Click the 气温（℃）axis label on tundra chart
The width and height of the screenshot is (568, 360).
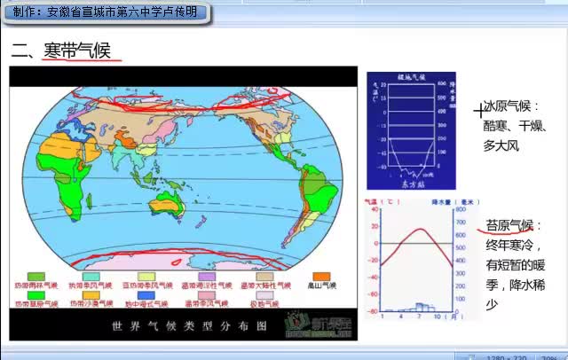[x=382, y=202]
